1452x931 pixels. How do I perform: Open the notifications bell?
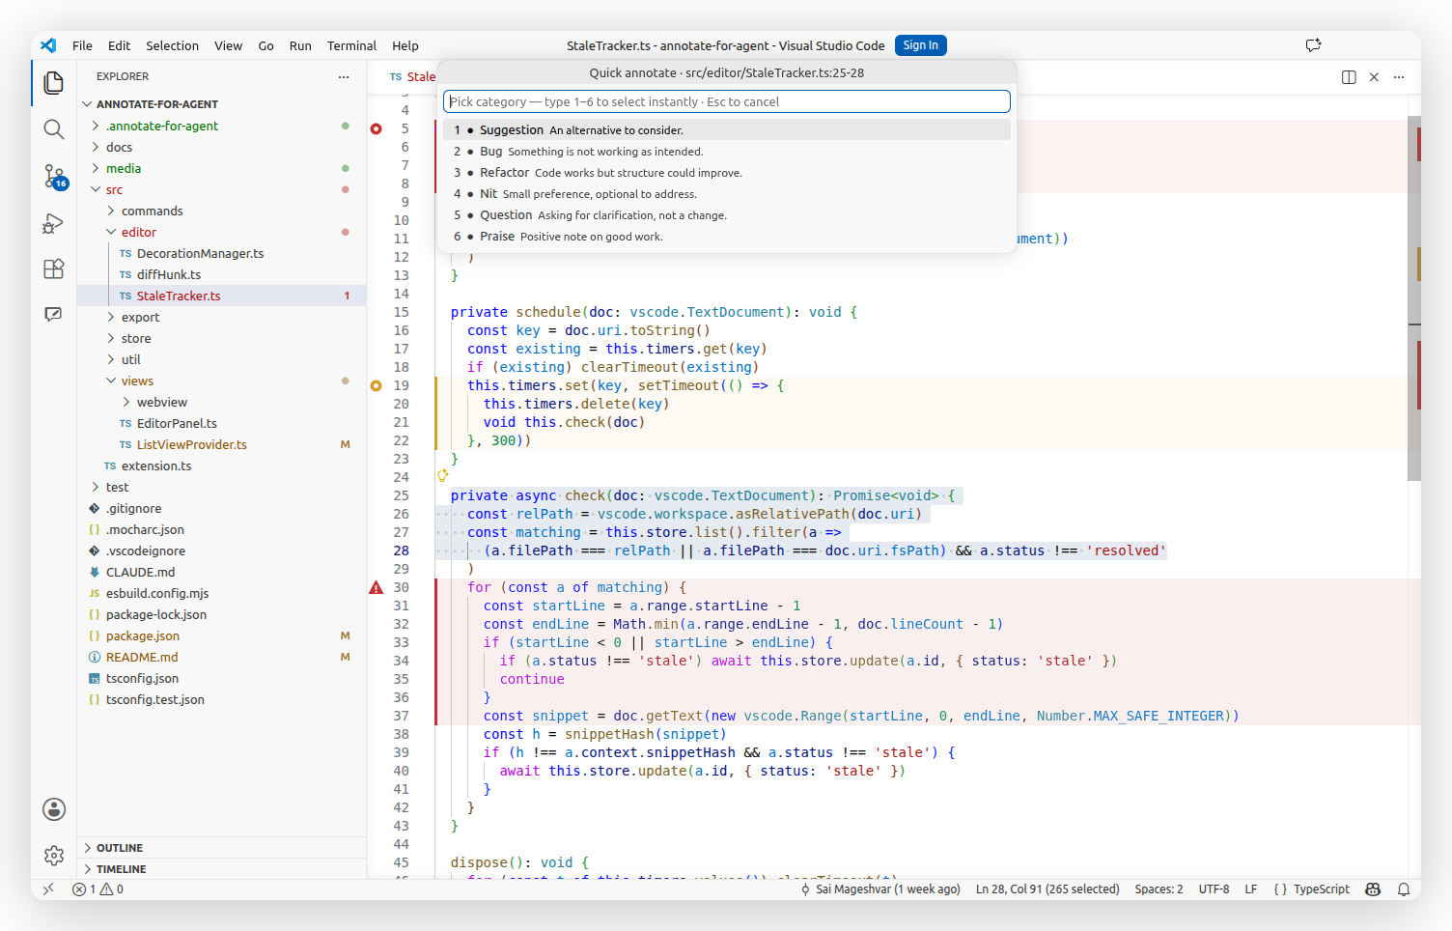pyautogui.click(x=1404, y=889)
